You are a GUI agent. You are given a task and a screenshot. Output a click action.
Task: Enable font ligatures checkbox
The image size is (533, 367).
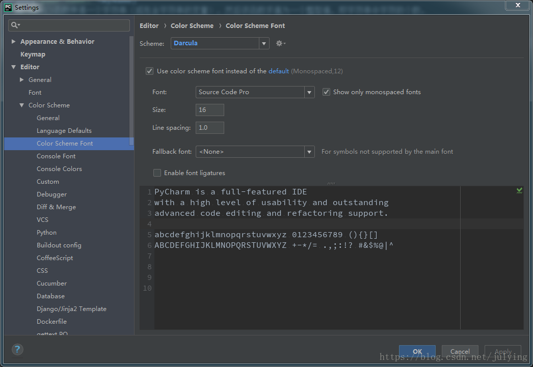tap(157, 173)
